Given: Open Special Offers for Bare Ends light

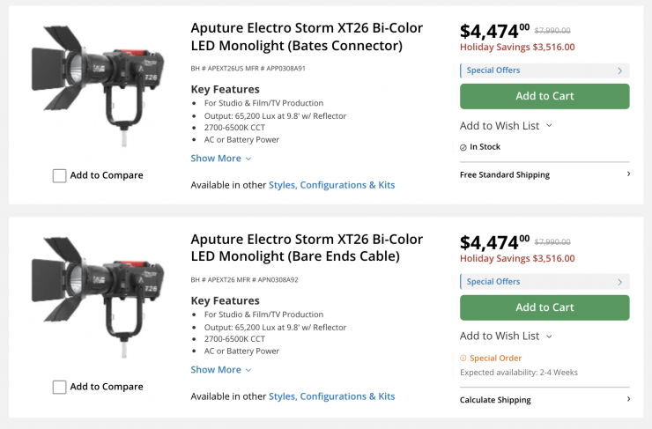Looking at the screenshot, I should (x=544, y=282).
